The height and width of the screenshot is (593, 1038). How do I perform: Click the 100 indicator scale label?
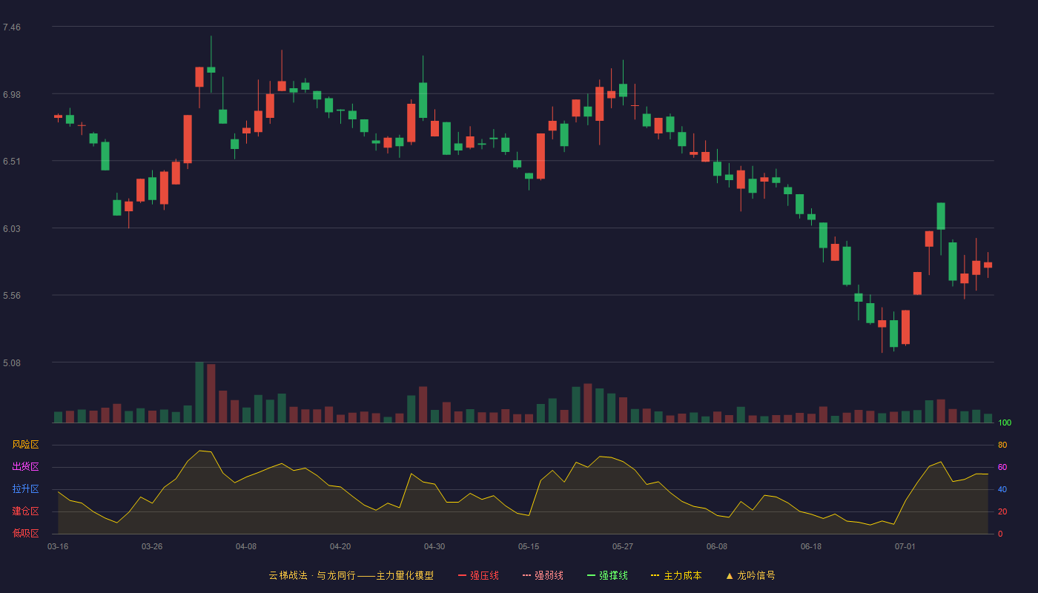(1005, 423)
